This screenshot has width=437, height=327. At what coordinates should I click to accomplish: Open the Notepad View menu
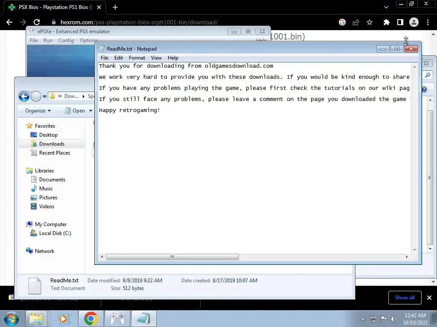click(156, 58)
